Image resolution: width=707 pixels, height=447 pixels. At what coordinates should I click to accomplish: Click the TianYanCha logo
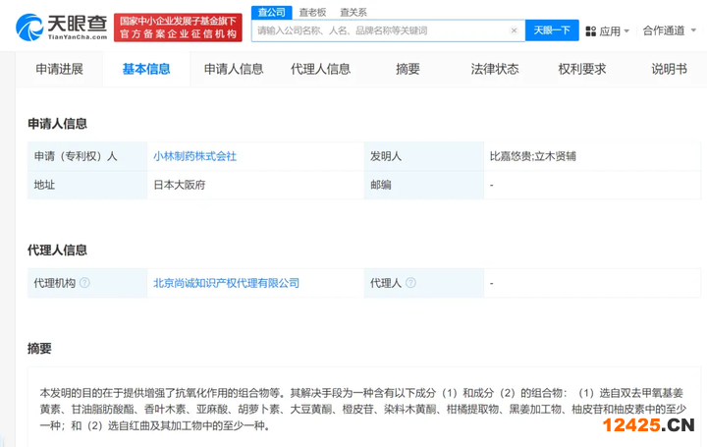pyautogui.click(x=59, y=27)
